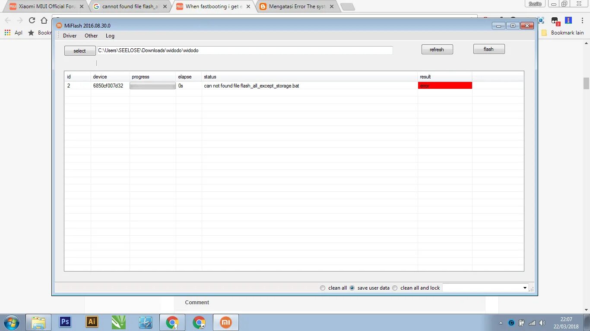590x331 pixels.
Task: Click the select folder button
Action: [x=80, y=51]
